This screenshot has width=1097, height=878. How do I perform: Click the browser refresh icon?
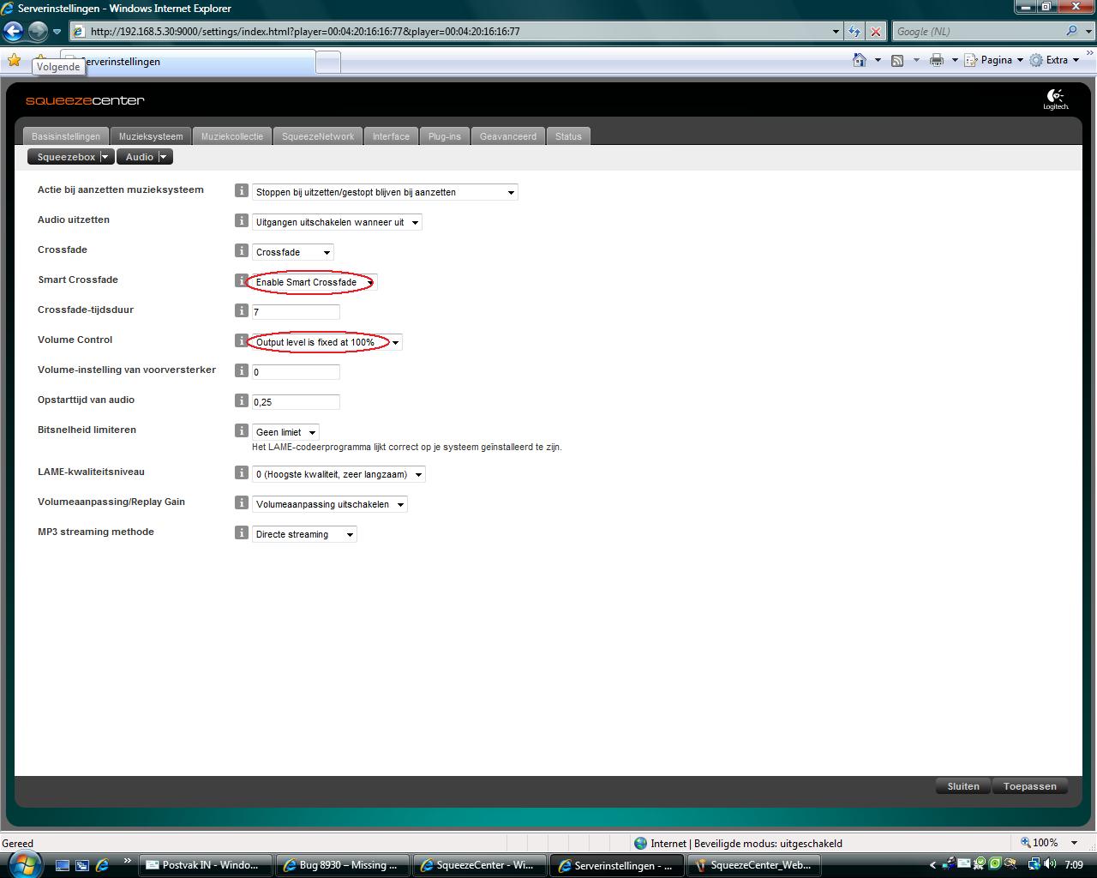click(854, 32)
